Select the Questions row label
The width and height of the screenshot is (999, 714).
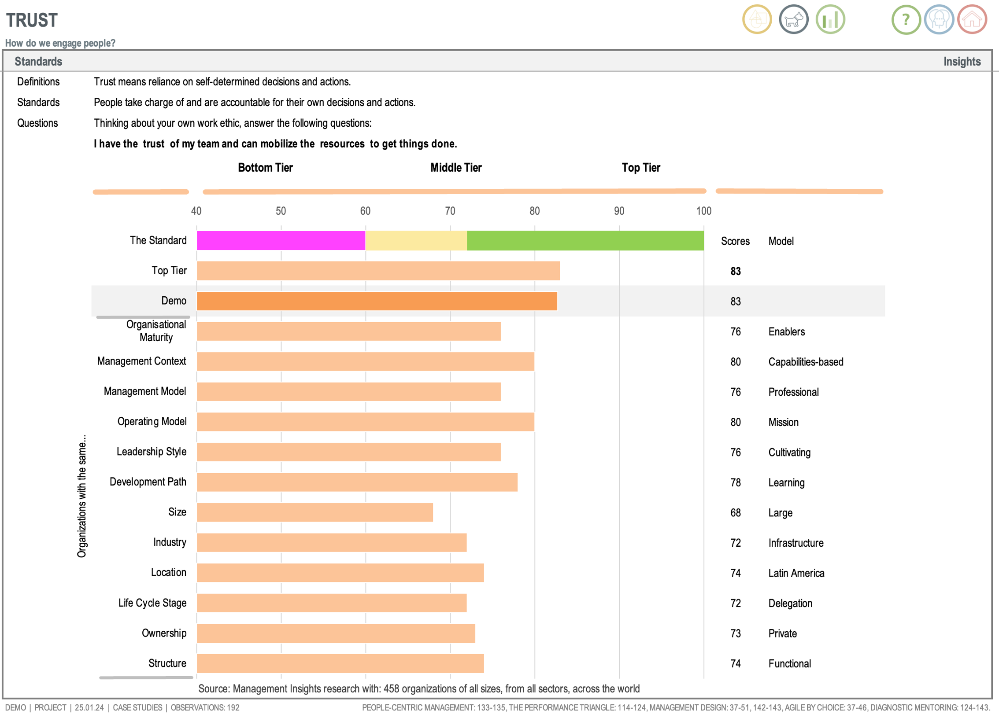click(37, 123)
